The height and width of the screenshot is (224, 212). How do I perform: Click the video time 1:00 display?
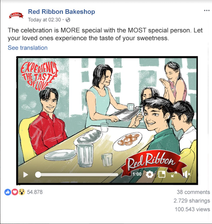click(137, 174)
